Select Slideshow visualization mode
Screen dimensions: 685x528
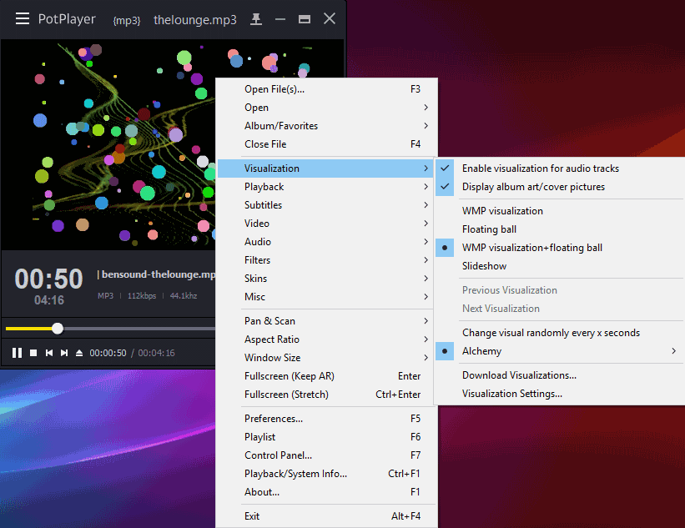coord(560,266)
